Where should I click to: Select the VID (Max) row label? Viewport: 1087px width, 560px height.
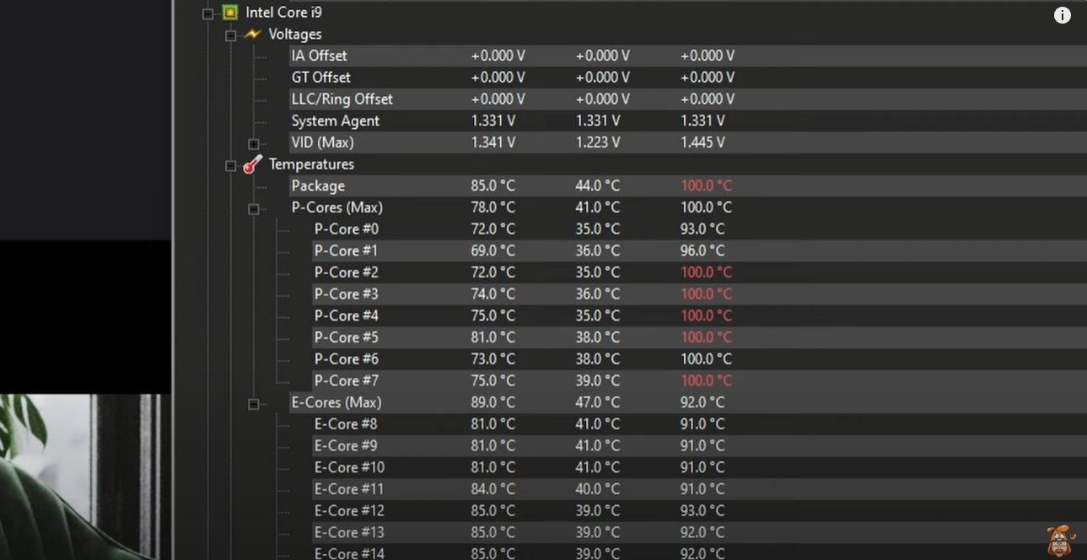[322, 143]
